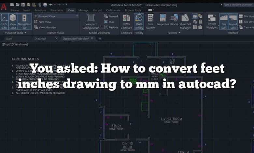Open the Express Tools ribbon tab
This screenshot has height=153, width=254.
pyautogui.click(x=133, y=10)
